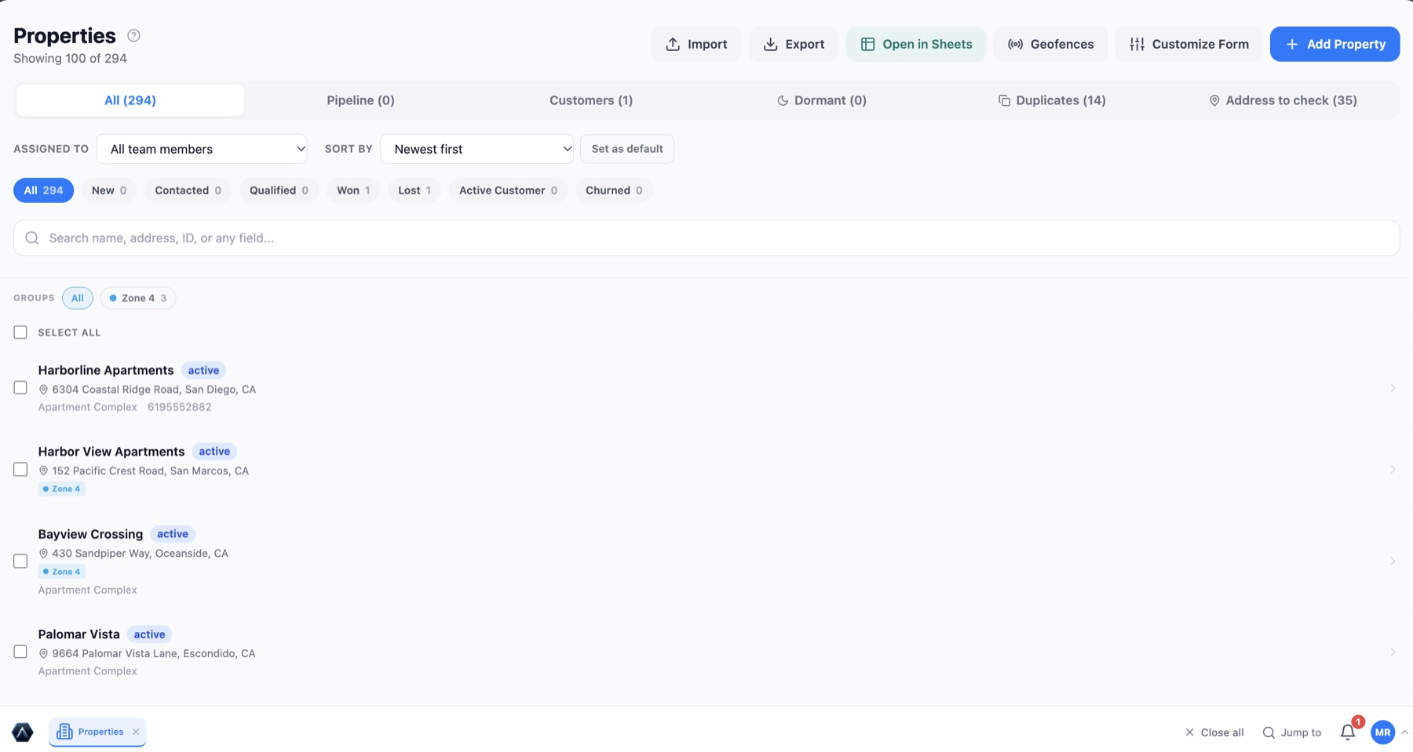
Task: Open the Assigned To team members dropdown
Action: click(x=202, y=149)
